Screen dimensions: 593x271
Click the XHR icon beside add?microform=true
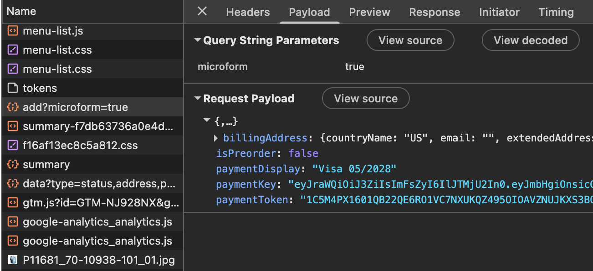(13, 107)
